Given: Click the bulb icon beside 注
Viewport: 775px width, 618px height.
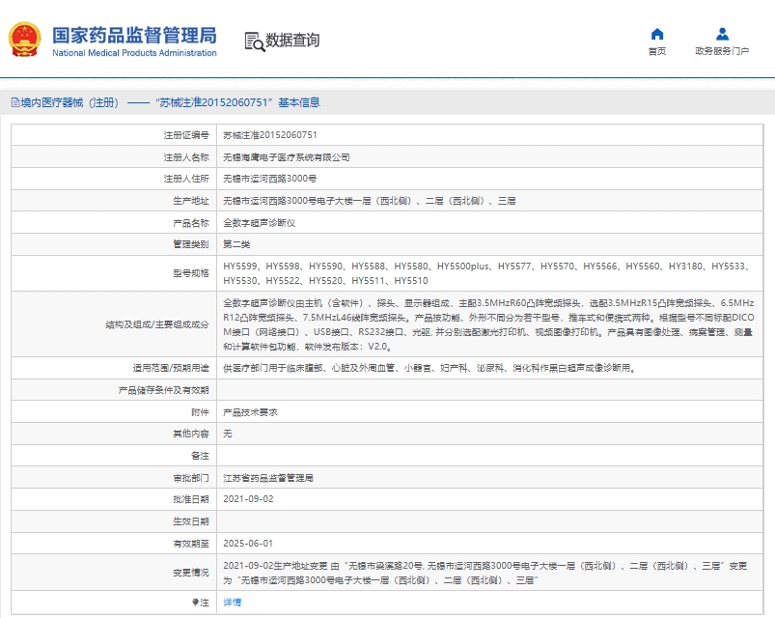Looking at the screenshot, I should (195, 603).
